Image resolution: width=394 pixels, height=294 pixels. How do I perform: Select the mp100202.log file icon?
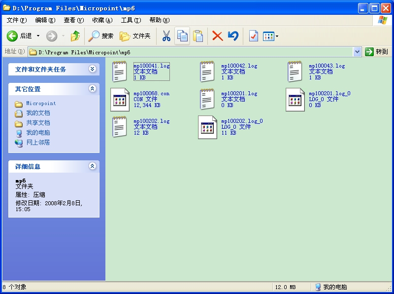[x=119, y=127]
